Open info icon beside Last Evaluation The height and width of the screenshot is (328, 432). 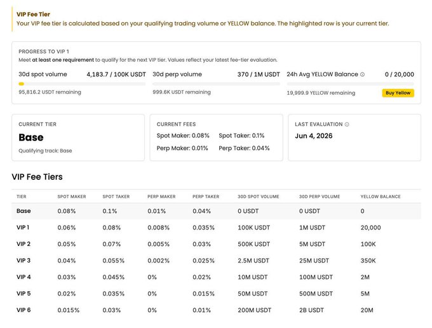[x=347, y=125]
